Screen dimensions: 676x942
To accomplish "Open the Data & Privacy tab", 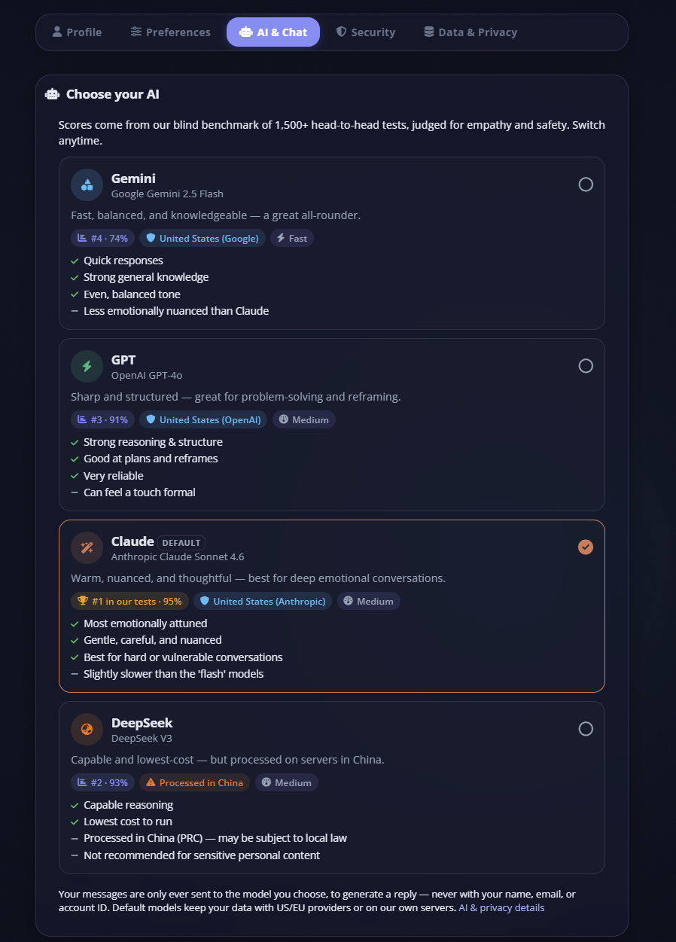I will point(470,32).
